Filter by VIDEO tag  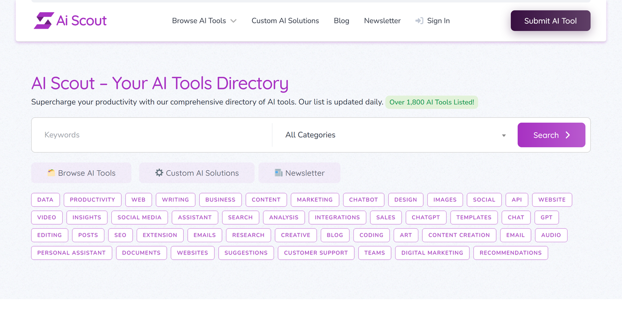(x=47, y=217)
